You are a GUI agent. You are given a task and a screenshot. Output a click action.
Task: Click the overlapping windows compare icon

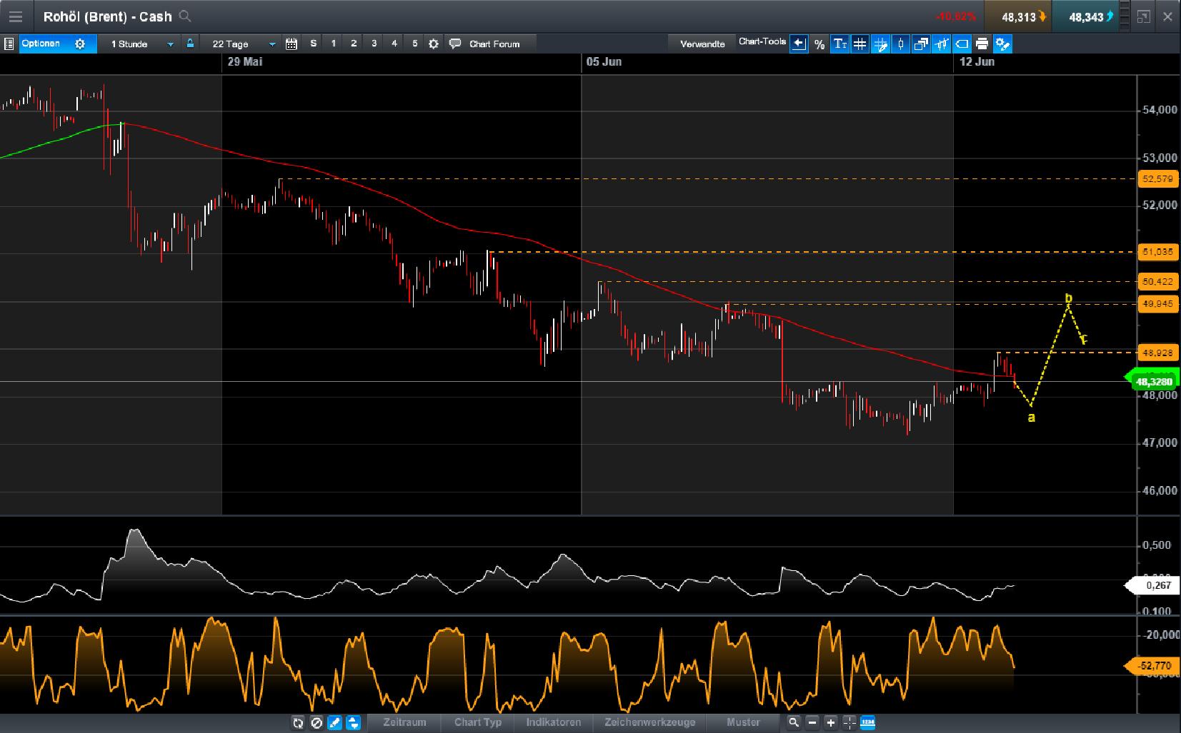[x=921, y=44]
